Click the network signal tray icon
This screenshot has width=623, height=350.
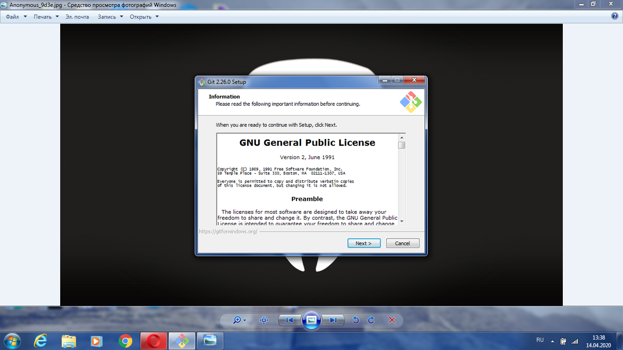[x=575, y=341]
